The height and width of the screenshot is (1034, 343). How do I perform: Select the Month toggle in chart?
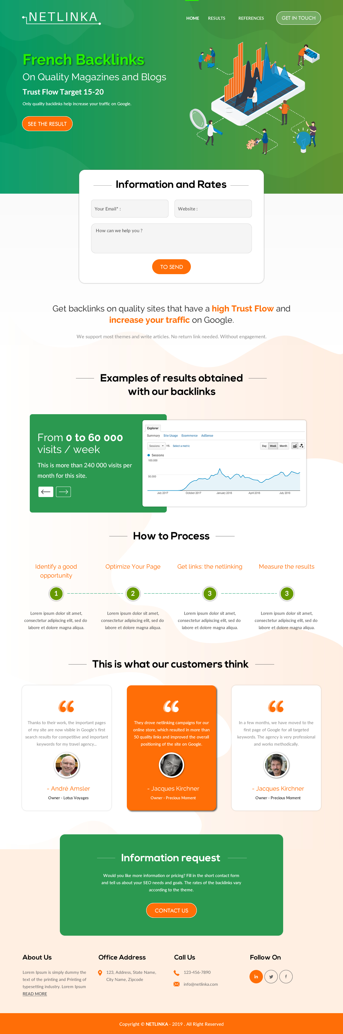pyautogui.click(x=283, y=446)
